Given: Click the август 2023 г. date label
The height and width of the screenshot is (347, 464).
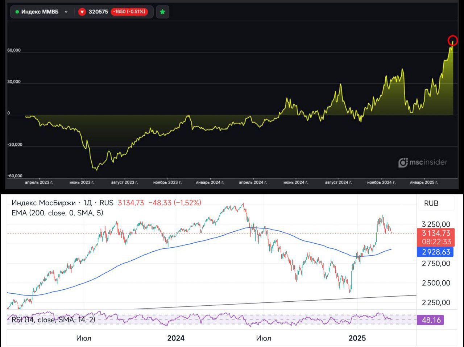Looking at the screenshot, I should [125, 182].
